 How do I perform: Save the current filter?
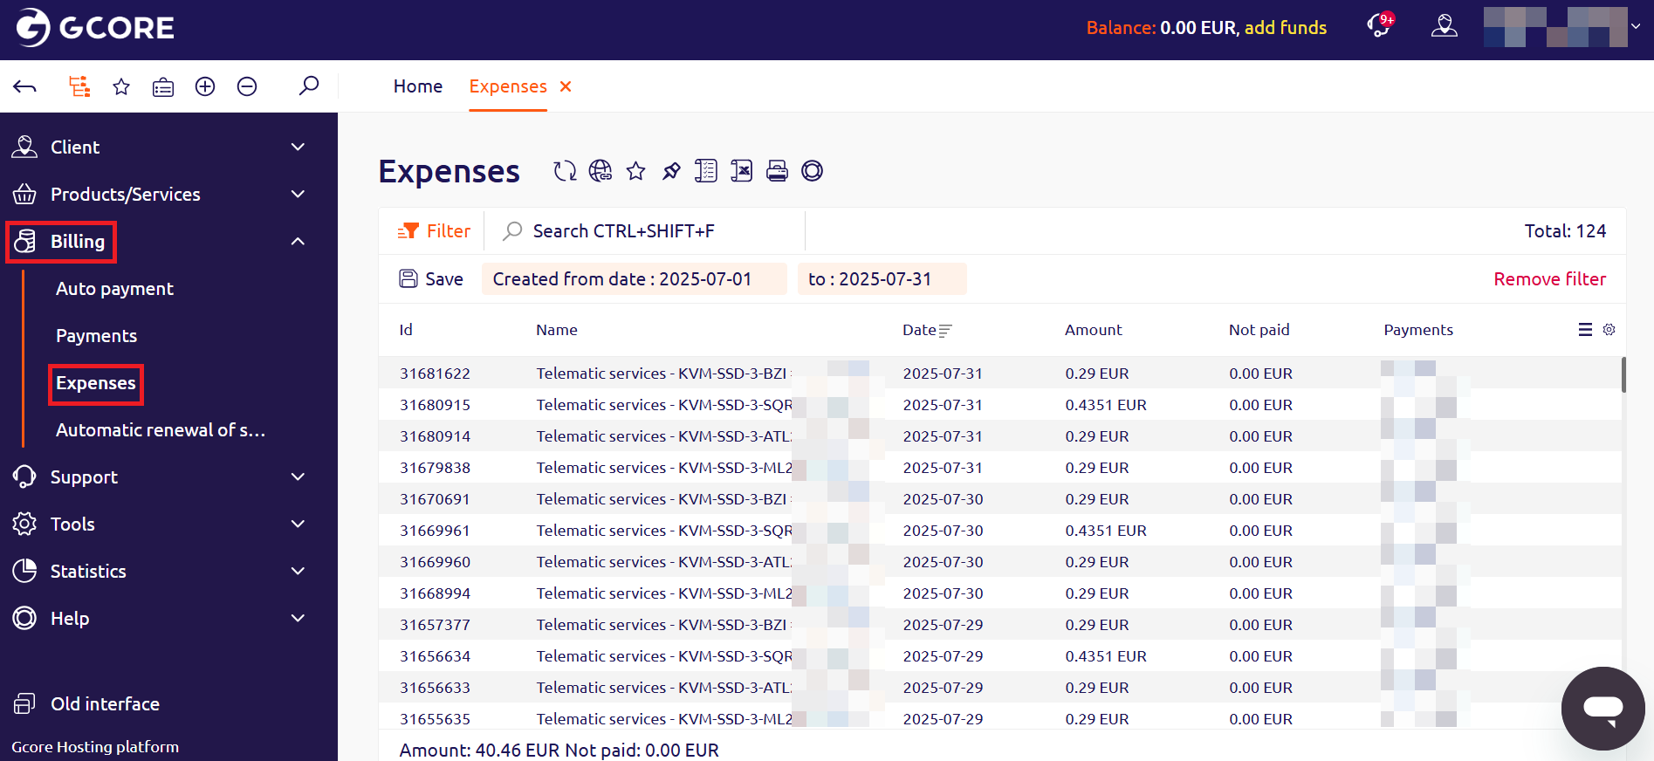pos(431,279)
